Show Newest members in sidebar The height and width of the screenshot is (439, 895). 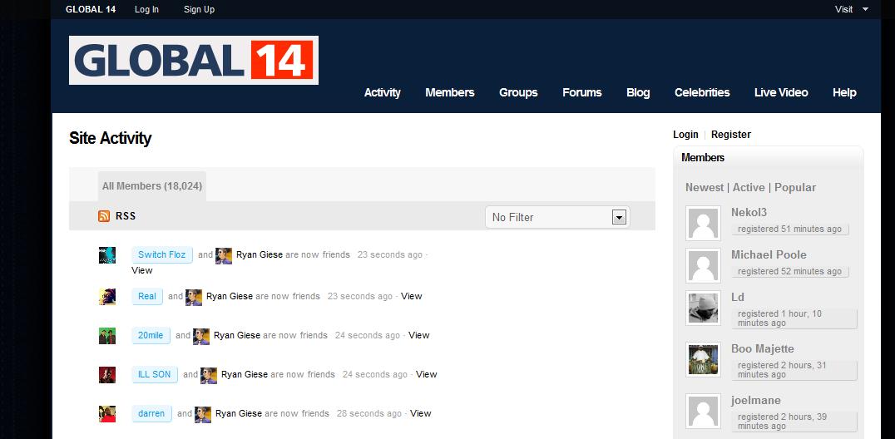(705, 187)
